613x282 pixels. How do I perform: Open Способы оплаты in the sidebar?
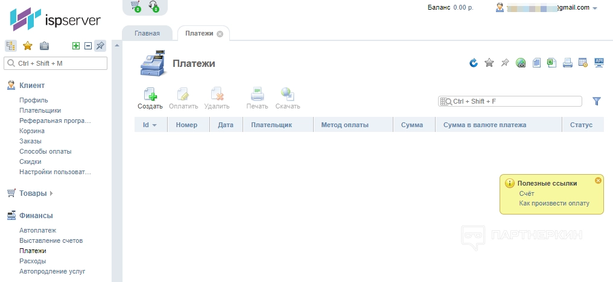coord(45,151)
